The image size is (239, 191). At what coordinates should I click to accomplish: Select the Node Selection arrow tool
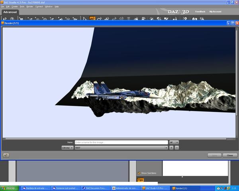[85, 19]
